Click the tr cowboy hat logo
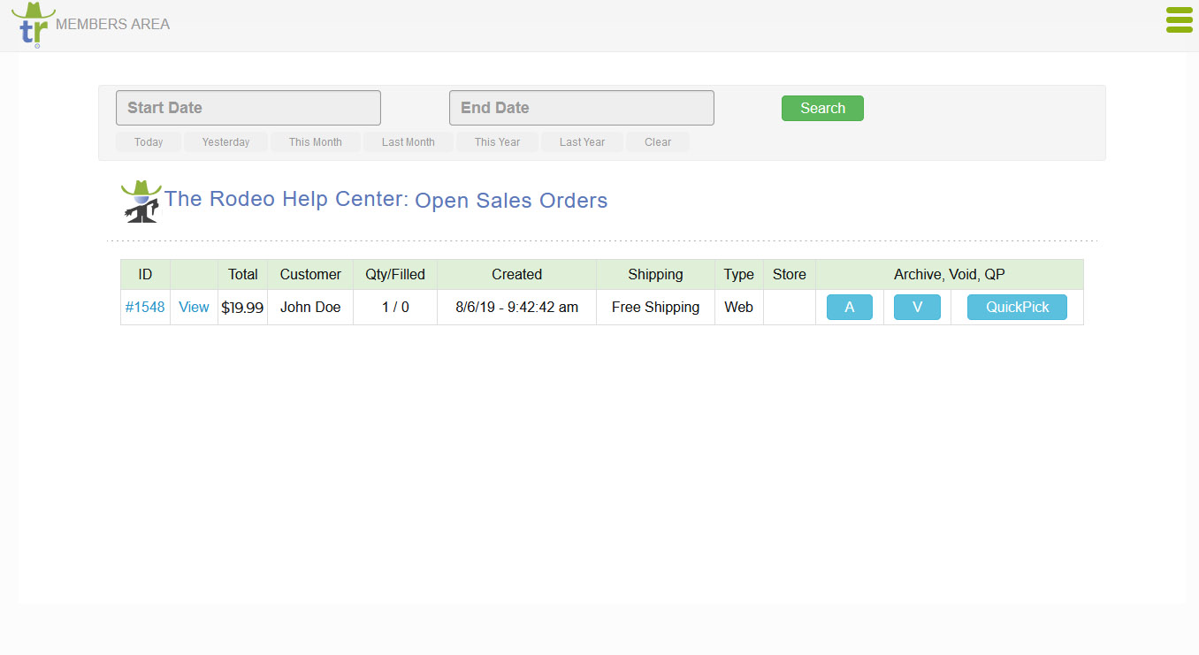1199x655 pixels. click(x=33, y=25)
